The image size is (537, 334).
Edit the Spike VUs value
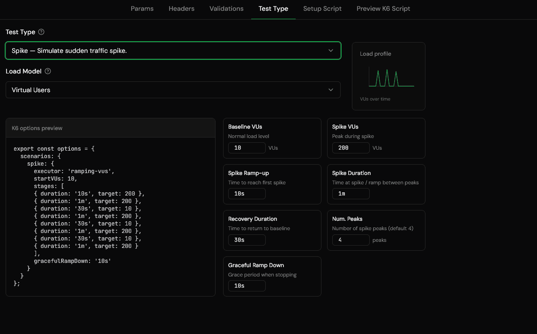click(351, 147)
